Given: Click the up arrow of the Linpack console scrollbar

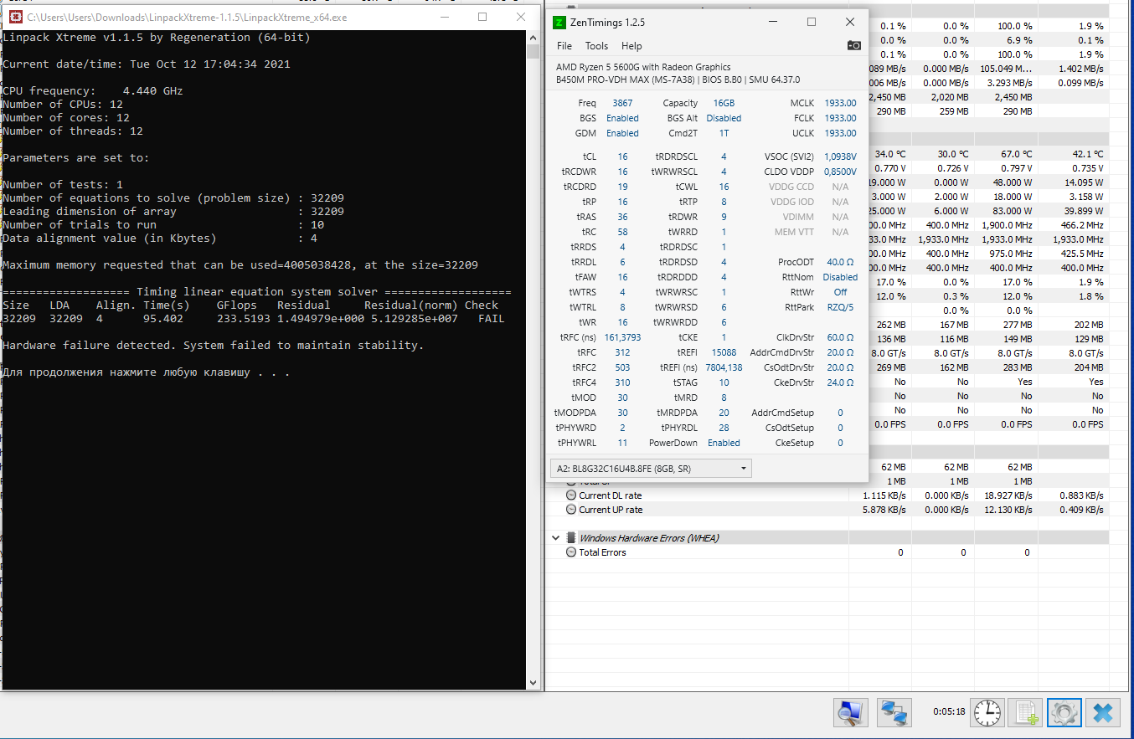Looking at the screenshot, I should point(533,38).
